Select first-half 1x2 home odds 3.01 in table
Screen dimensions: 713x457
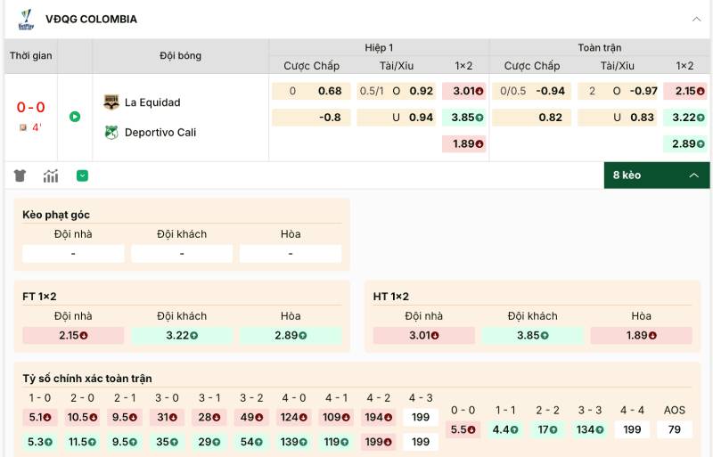[463, 91]
